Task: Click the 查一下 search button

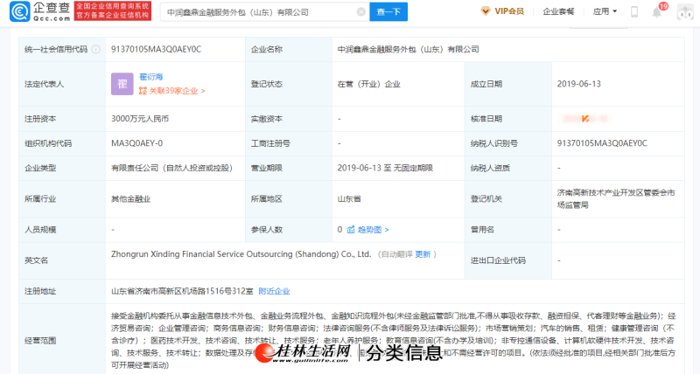Action: [x=388, y=11]
